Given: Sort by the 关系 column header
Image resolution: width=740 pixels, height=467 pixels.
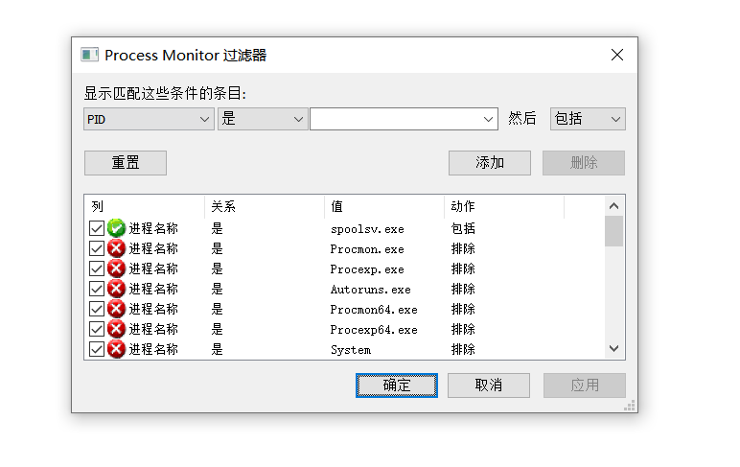Looking at the screenshot, I should click(x=265, y=206).
